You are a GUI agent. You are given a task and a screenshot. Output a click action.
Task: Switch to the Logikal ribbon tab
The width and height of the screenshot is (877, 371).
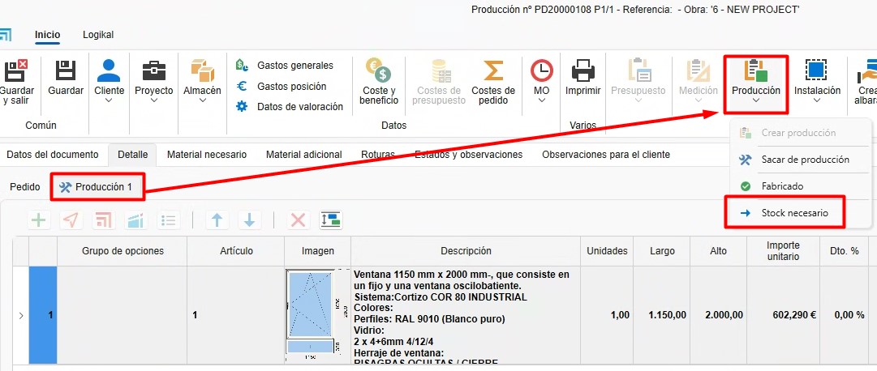(x=98, y=35)
